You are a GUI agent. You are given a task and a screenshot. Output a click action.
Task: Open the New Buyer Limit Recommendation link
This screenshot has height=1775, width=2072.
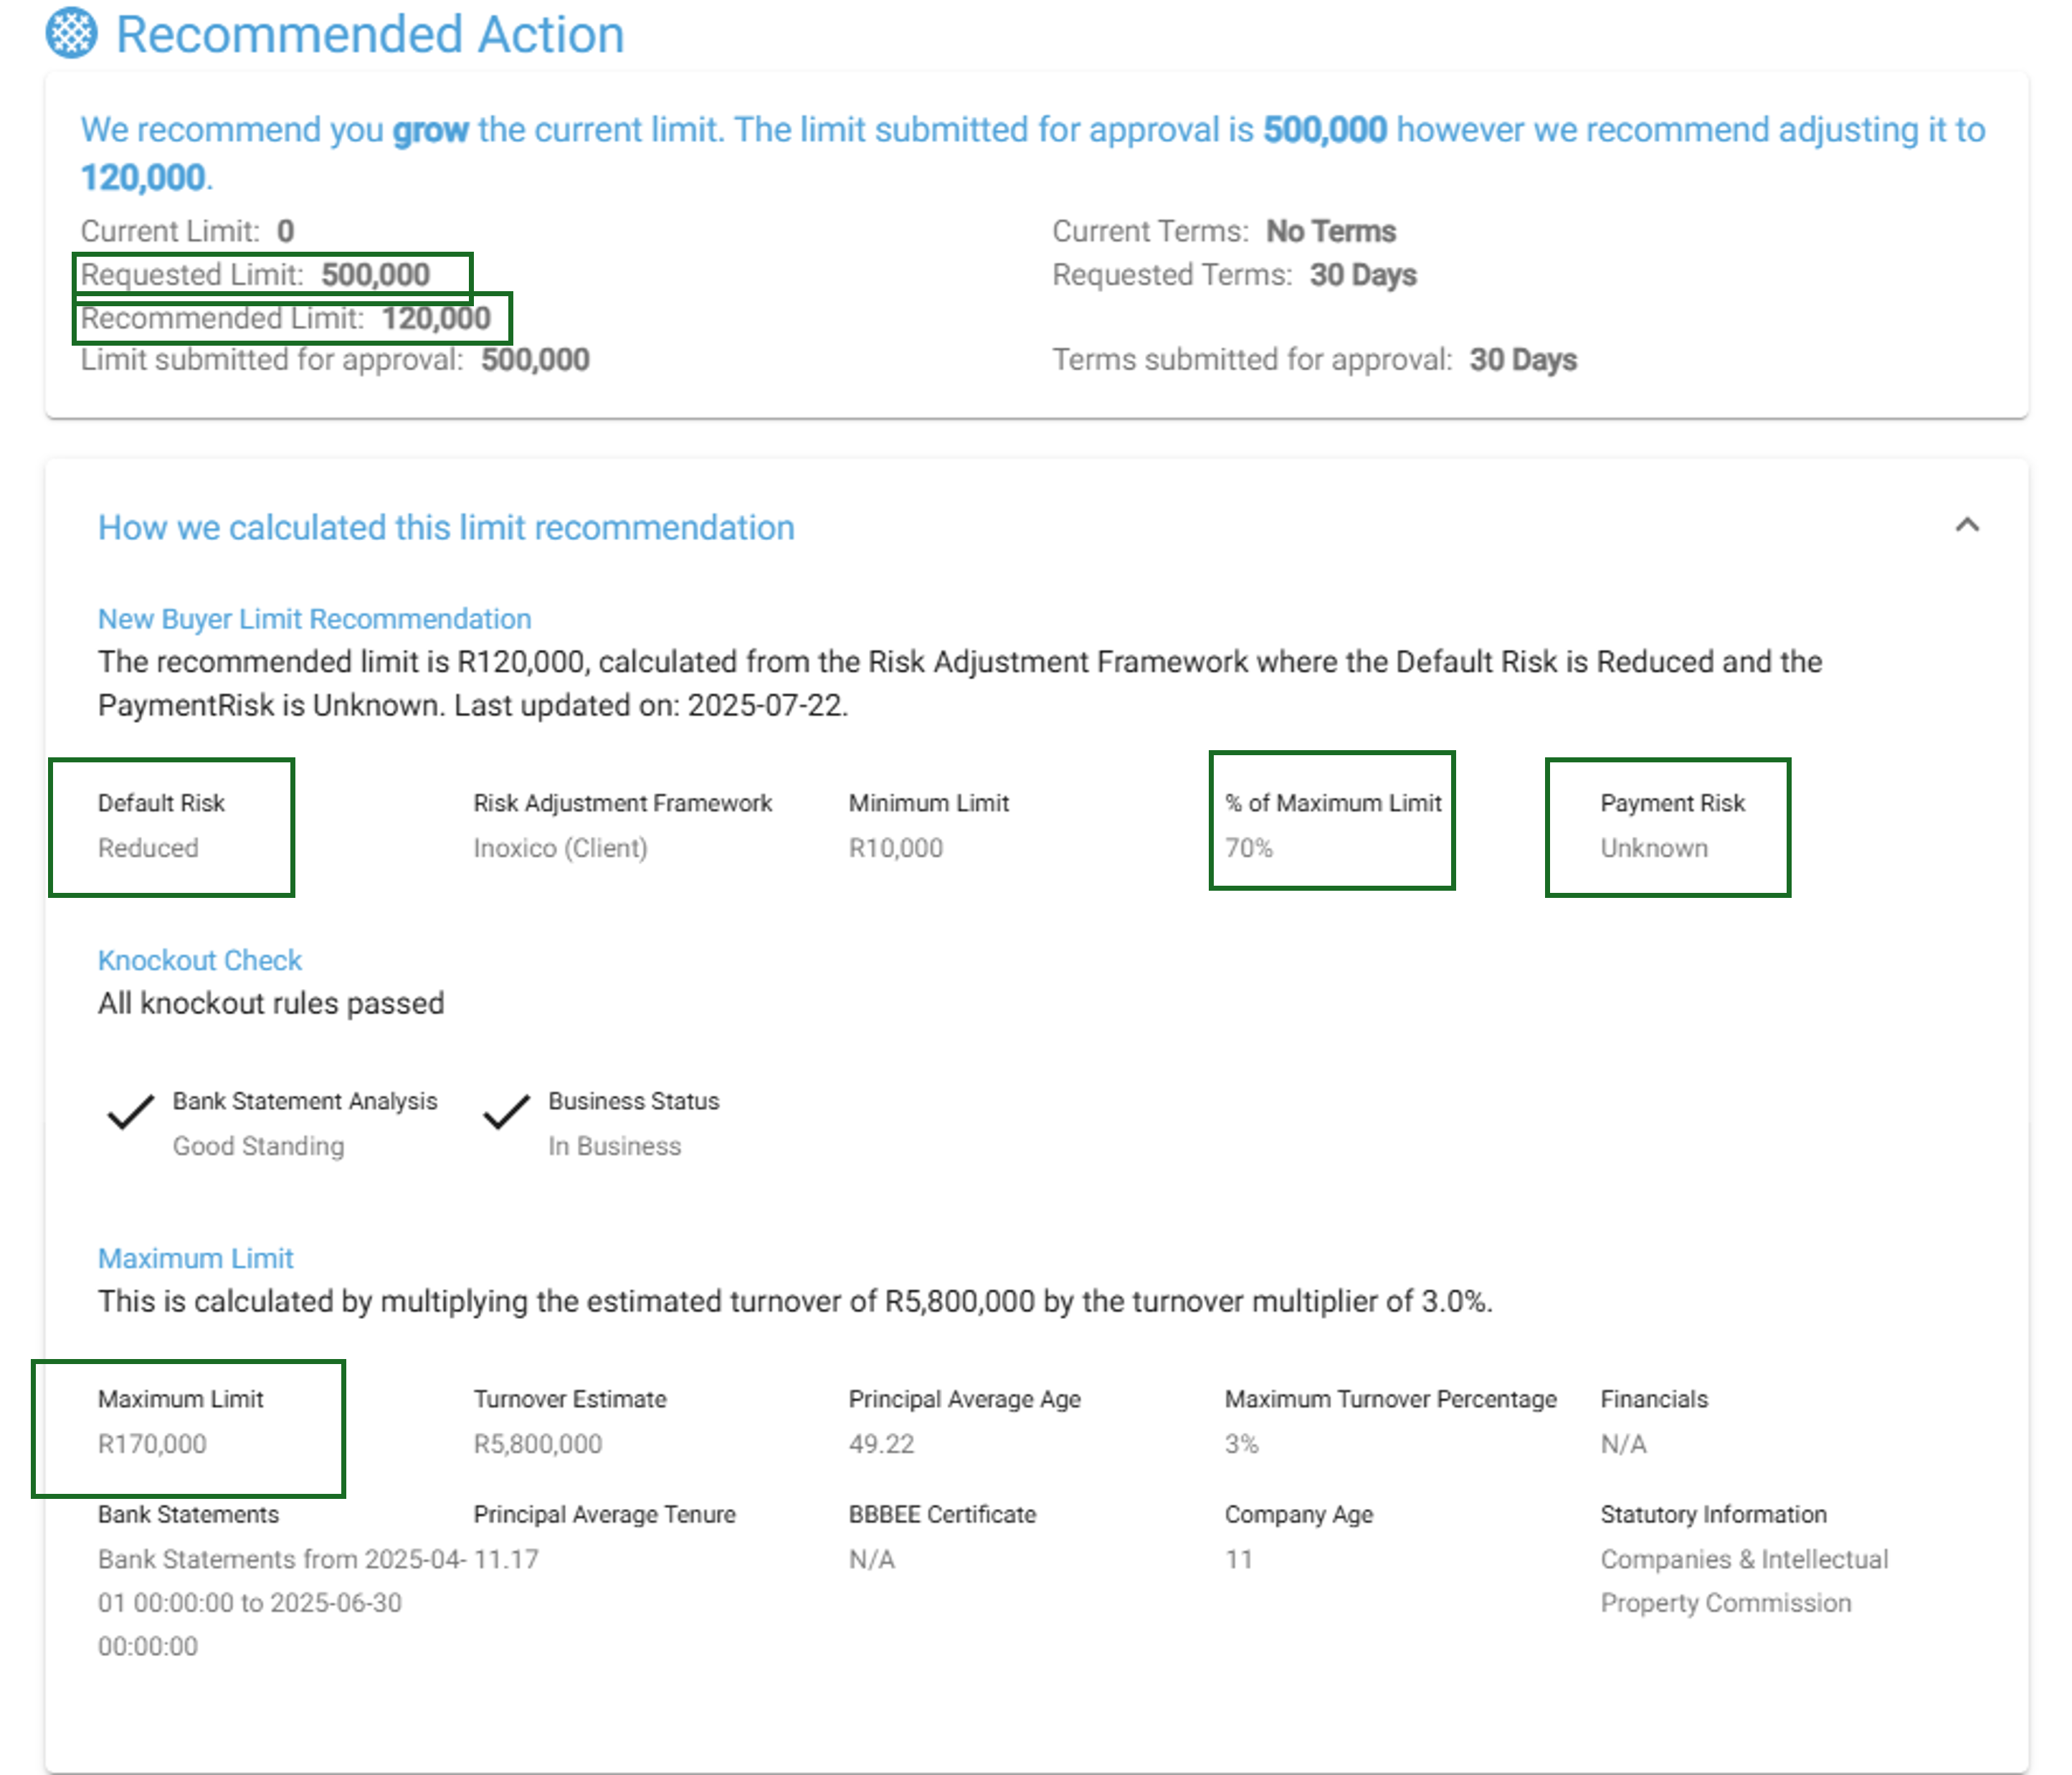314,620
